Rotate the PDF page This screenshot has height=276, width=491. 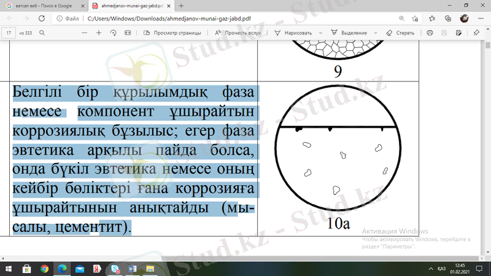[x=114, y=33]
